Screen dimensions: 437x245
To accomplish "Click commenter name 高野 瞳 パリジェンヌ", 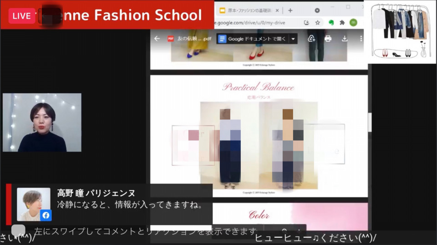I will pyautogui.click(x=96, y=193).
